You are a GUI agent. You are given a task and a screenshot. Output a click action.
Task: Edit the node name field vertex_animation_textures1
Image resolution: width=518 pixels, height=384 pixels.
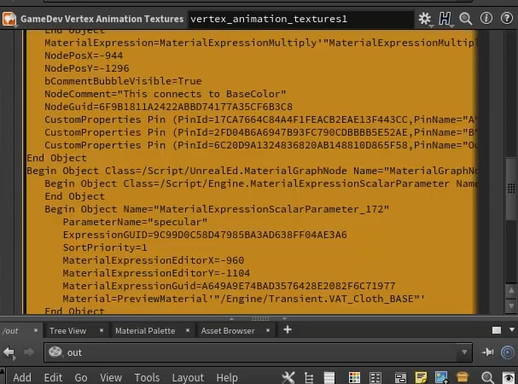click(x=300, y=19)
